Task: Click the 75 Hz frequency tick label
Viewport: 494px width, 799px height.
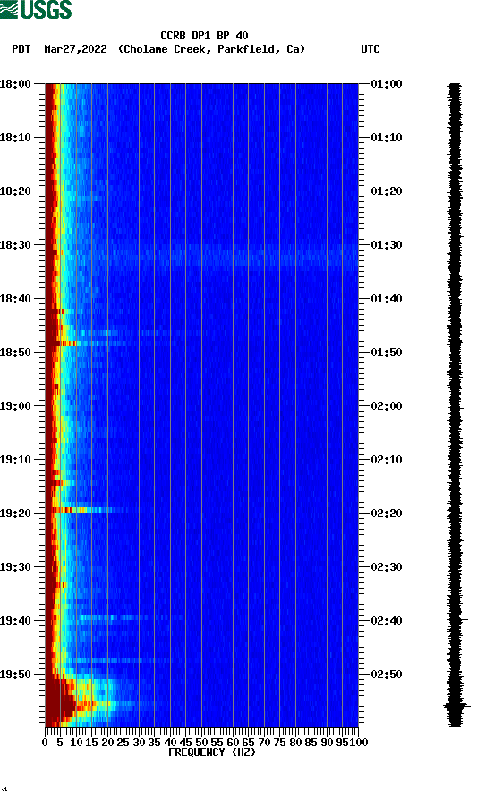Action: [279, 743]
